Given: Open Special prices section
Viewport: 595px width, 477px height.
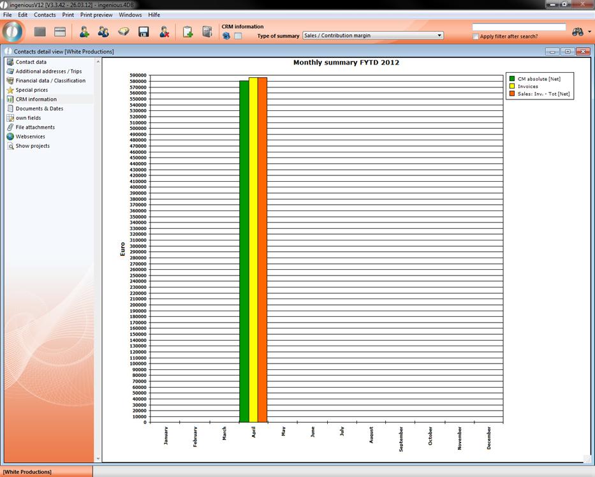Looking at the screenshot, I should [x=32, y=90].
